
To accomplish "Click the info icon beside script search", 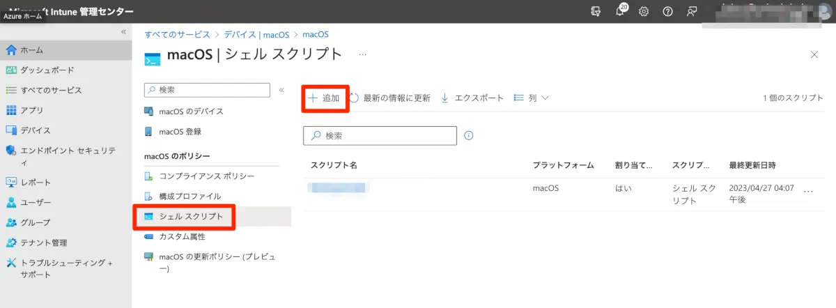I will (469, 135).
